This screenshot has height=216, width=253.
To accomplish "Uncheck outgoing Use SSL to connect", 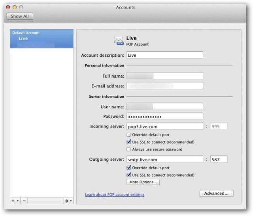I will 128,175.
